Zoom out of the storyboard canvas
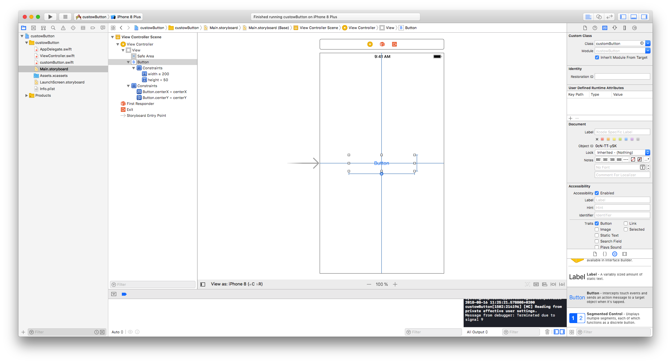The height and width of the screenshot is (363, 671). (369, 284)
